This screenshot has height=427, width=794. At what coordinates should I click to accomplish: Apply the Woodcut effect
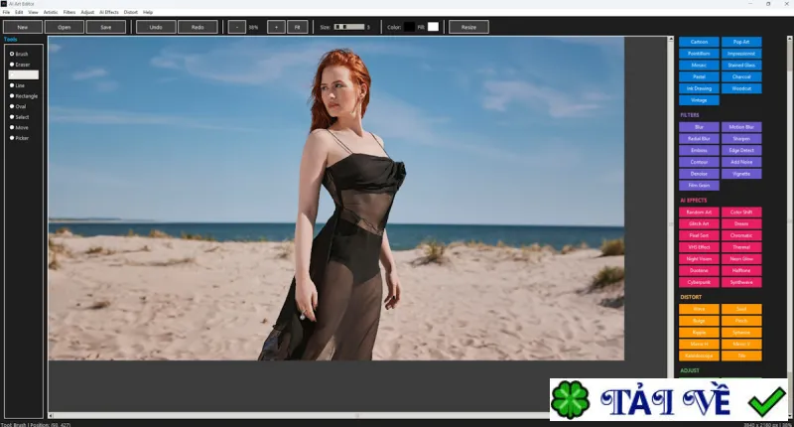click(x=741, y=88)
